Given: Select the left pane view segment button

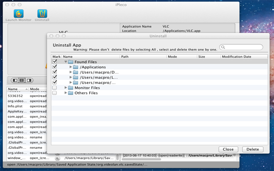Looking at the screenshot, I should pos(15,80).
